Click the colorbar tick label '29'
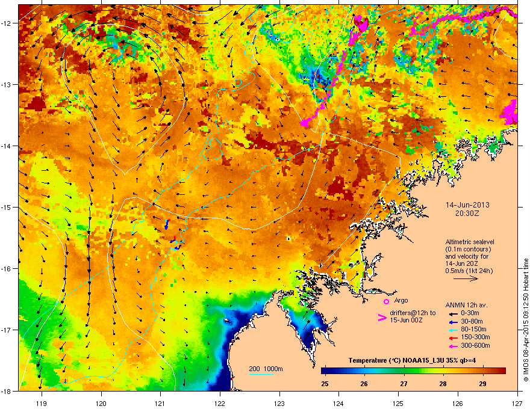The image size is (530, 409). [482, 384]
